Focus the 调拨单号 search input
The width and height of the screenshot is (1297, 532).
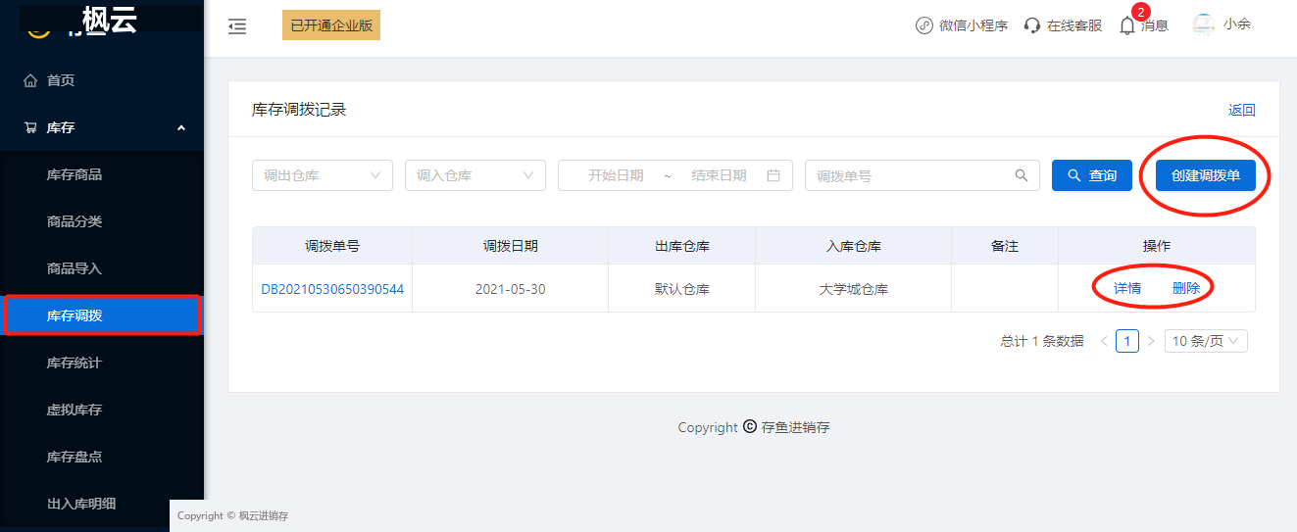click(923, 175)
